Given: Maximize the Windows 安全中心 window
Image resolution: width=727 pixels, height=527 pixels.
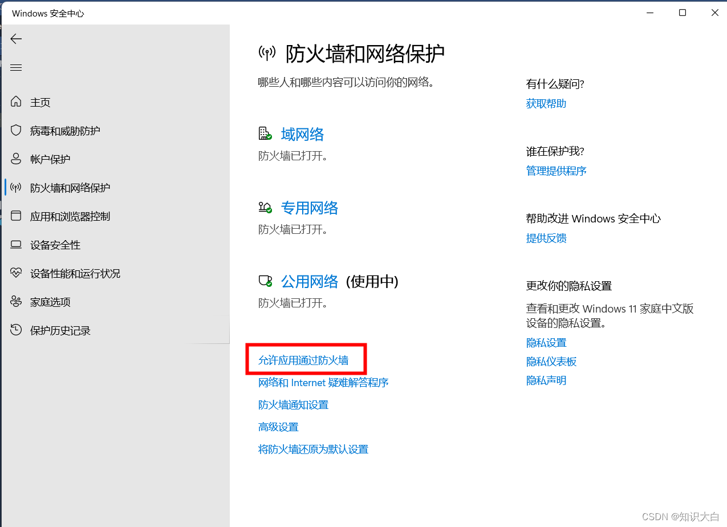Looking at the screenshot, I should click(x=683, y=13).
